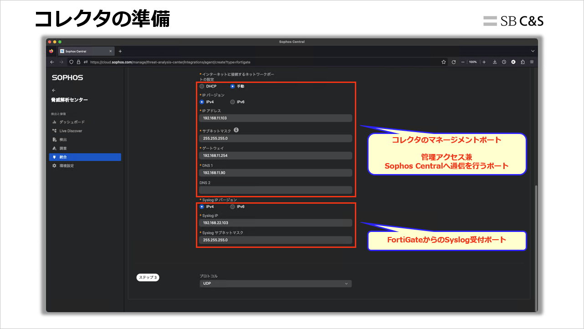Click the empty DNS 2 field
Screen dimensions: 584x329
pos(276,190)
